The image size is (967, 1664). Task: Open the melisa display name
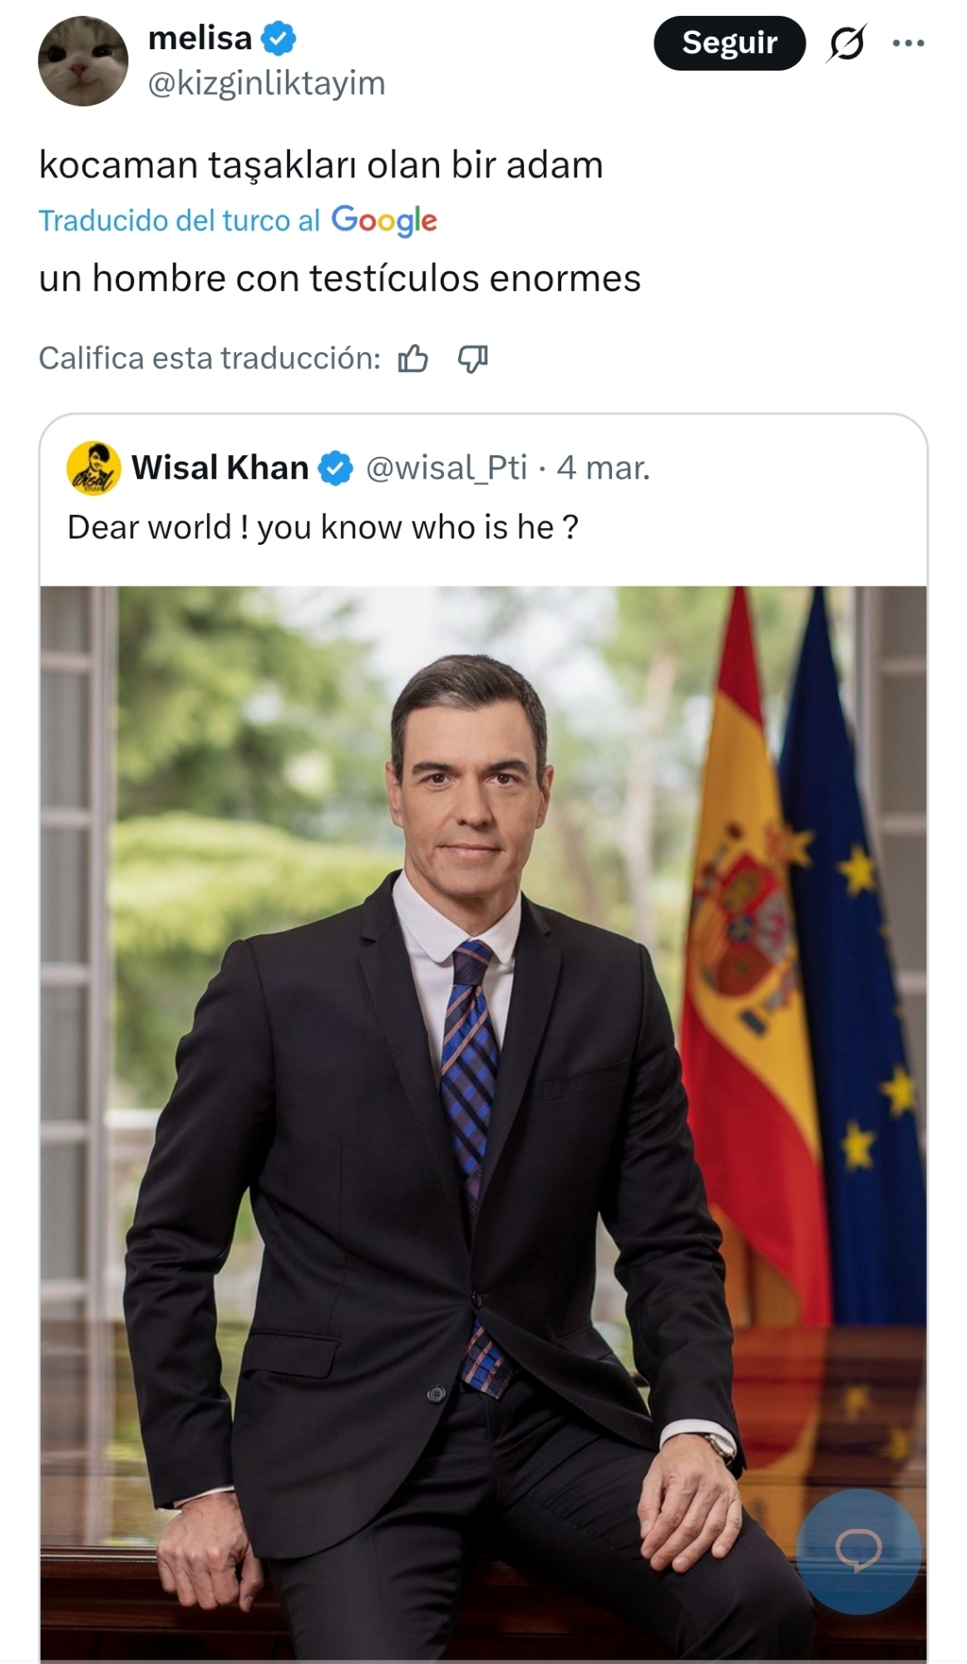[200, 38]
